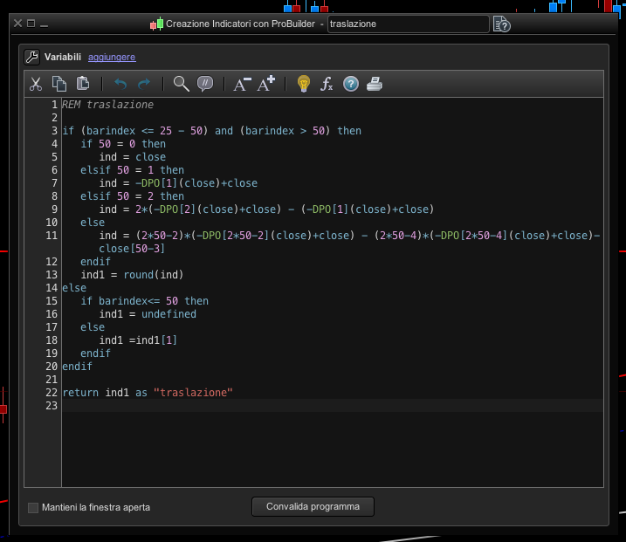The image size is (626, 542).
Task: Print the code with the printer icon
Action: [x=375, y=84]
